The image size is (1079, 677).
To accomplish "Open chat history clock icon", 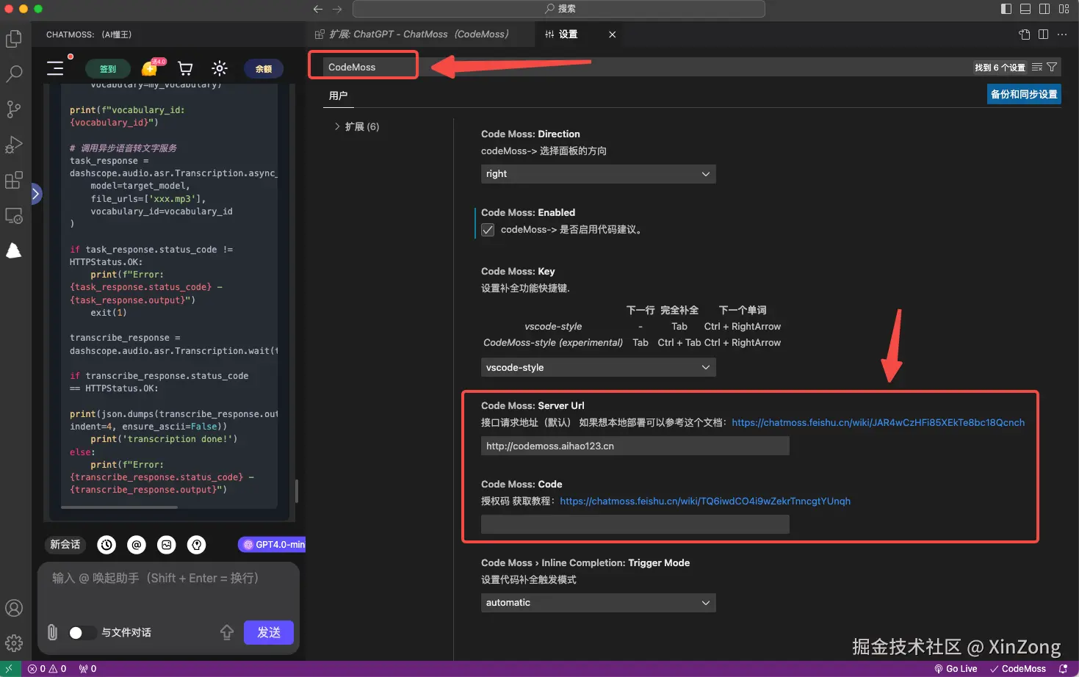I will coord(107,545).
